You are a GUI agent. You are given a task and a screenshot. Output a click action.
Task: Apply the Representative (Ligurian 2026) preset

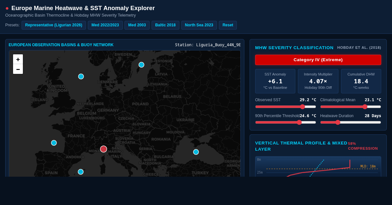point(54,25)
